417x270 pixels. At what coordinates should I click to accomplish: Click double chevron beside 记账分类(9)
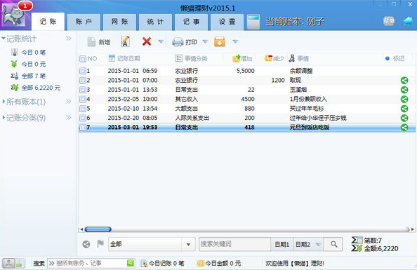coord(69,117)
